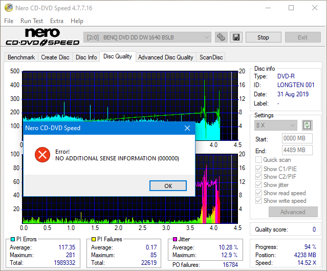Click the Speed 14.52 X value
Viewport: 327px width, 271px height.
click(x=307, y=263)
